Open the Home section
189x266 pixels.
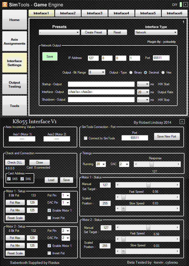(14, 20)
